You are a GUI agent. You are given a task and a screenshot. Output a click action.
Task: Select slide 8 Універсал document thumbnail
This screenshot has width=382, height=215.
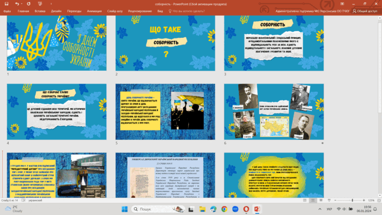point(165,175)
